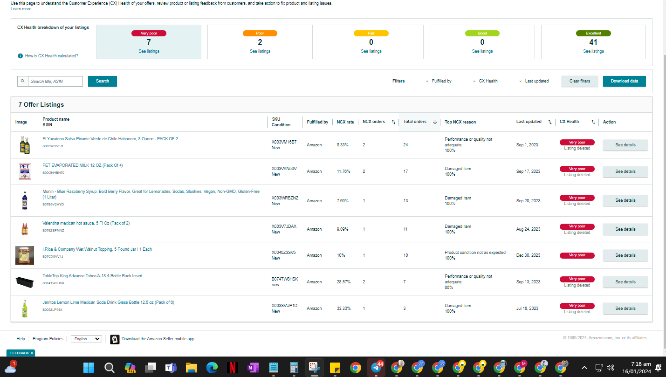This screenshot has width=666, height=377.
Task: Click the Amazon Seller mobile app icon
Action: click(x=115, y=339)
